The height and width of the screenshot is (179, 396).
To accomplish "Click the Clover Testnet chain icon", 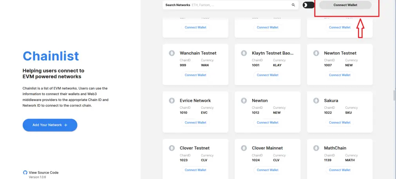I will (172, 148).
